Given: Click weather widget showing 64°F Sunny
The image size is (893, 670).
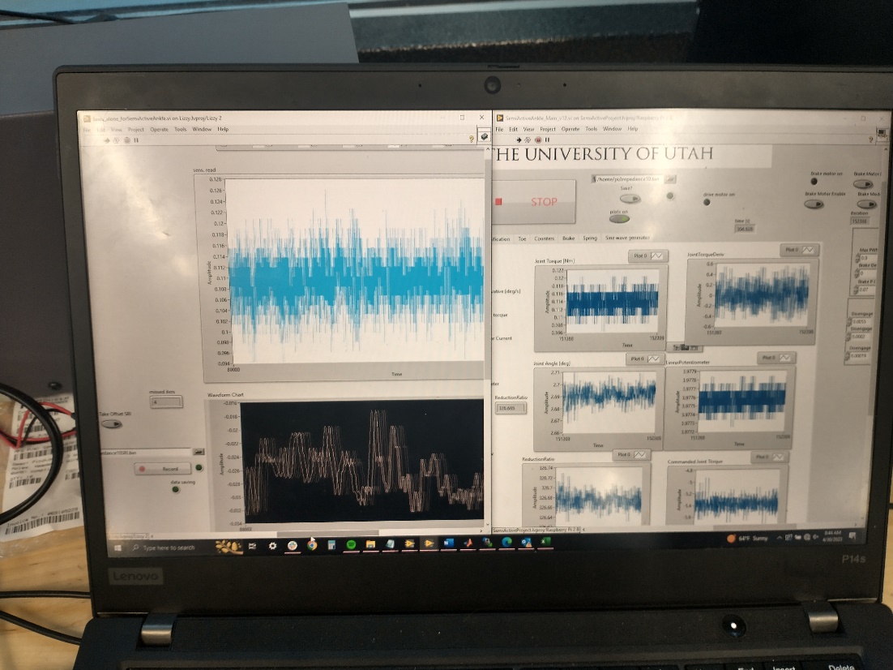Looking at the screenshot, I should [x=748, y=539].
